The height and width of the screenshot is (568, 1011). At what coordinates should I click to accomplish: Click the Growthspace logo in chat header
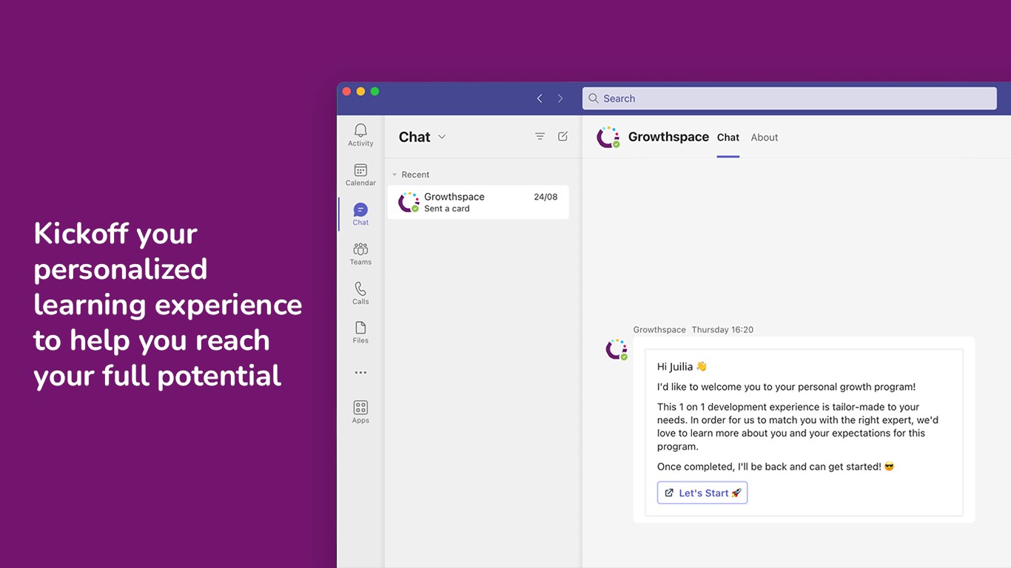click(x=608, y=138)
